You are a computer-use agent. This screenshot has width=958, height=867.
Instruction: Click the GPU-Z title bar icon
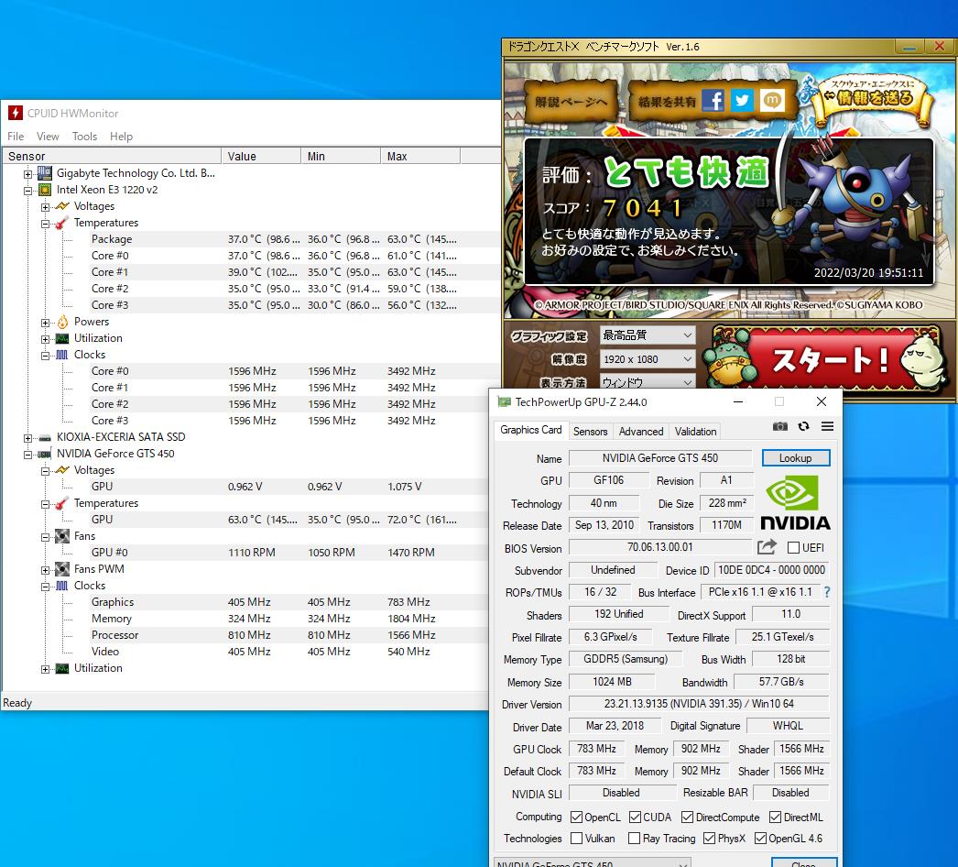tap(504, 401)
